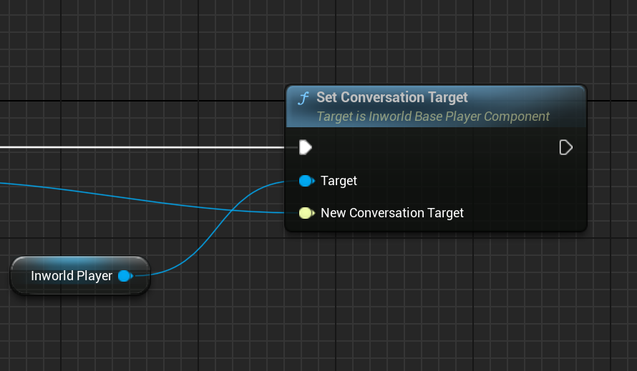637x371 pixels.
Task: Click the "Target" pin label
Action: [x=339, y=181]
